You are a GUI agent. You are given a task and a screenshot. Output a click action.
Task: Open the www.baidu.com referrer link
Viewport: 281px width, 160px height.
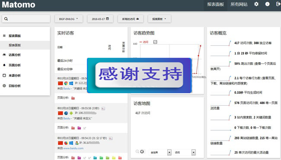(x=73, y=148)
